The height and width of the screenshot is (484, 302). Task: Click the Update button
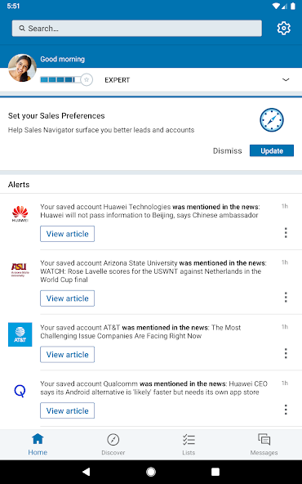(272, 150)
